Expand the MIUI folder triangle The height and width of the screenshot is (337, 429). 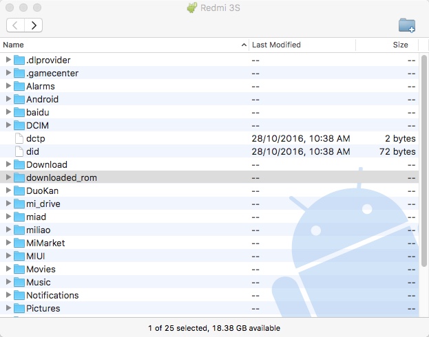8,256
